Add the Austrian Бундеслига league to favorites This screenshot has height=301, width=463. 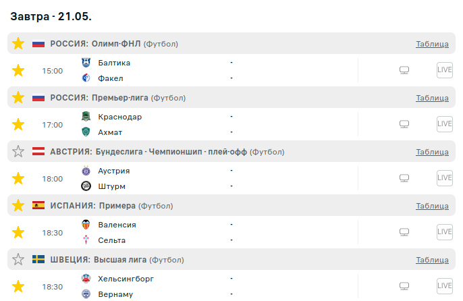18,152
